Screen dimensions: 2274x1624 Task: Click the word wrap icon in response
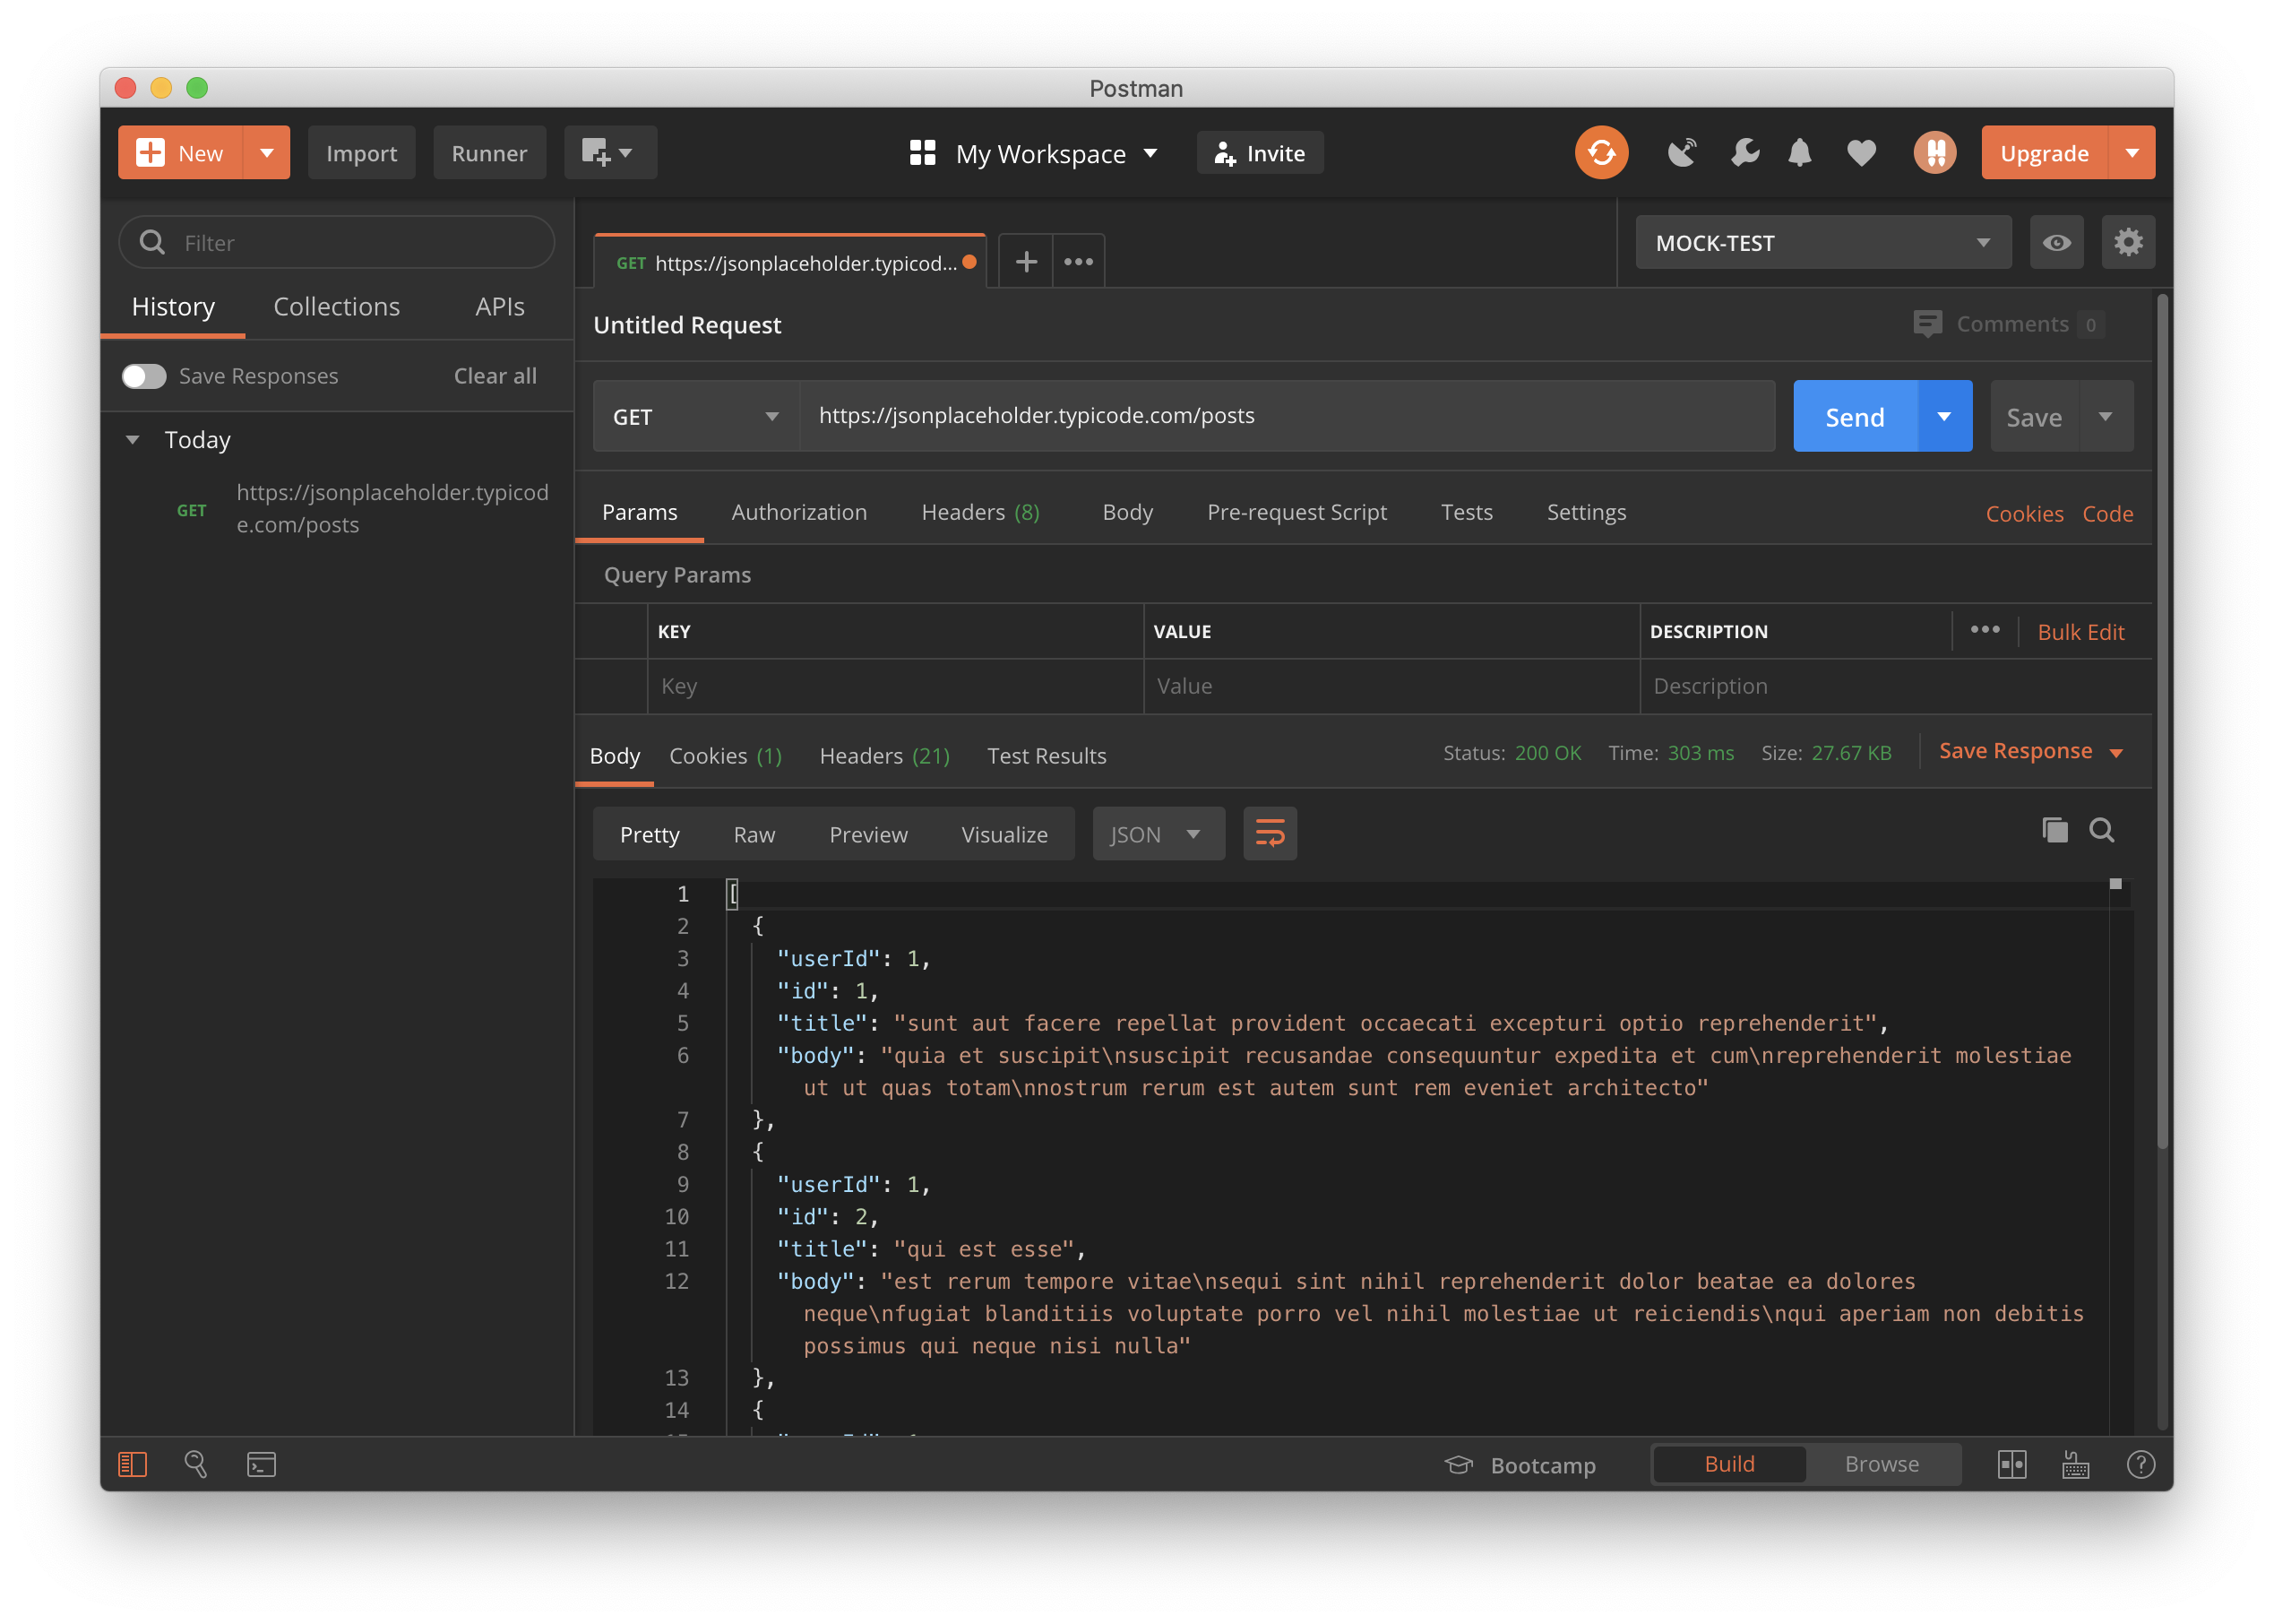click(x=1270, y=834)
